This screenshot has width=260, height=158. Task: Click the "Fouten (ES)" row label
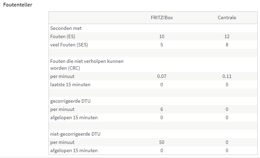click(x=64, y=36)
